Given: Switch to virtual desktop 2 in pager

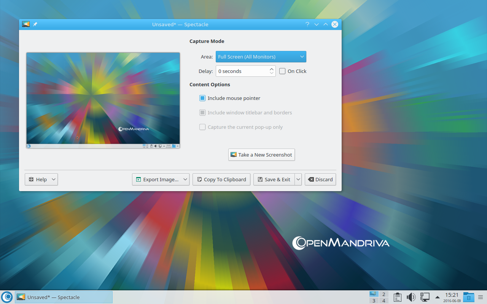Looking at the screenshot, I should point(384,294).
